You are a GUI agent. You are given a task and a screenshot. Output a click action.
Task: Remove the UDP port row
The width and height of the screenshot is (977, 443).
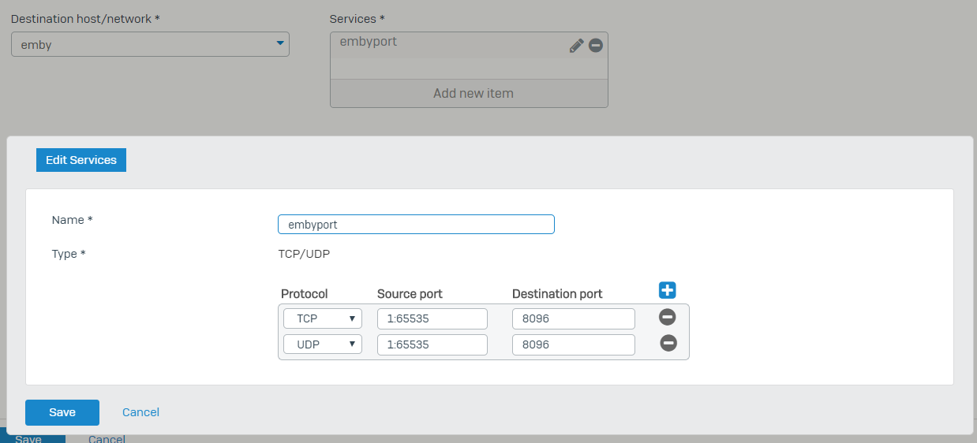(x=668, y=343)
